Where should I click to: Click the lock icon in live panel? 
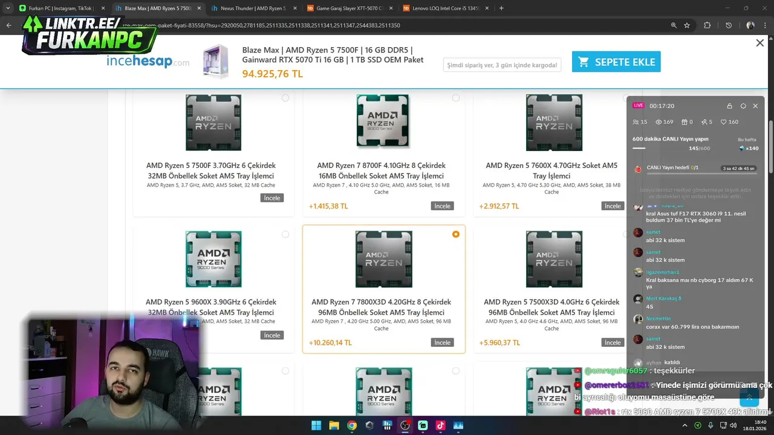tap(730, 106)
